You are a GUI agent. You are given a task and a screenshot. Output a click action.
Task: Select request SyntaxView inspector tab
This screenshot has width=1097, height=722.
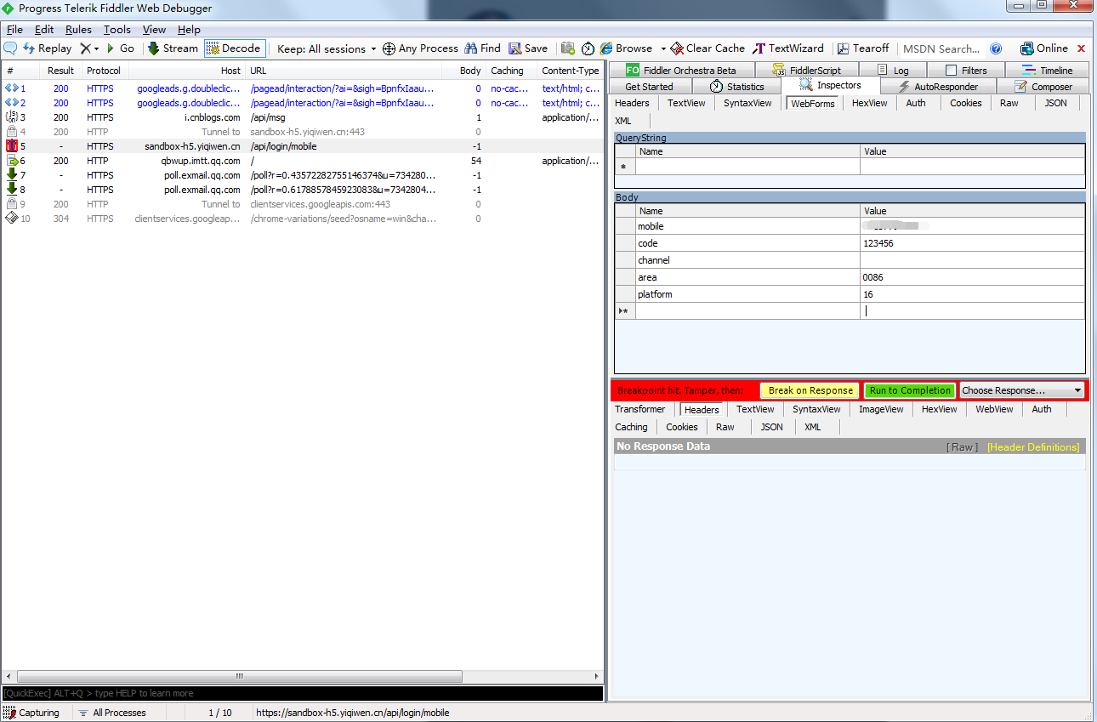pos(747,103)
